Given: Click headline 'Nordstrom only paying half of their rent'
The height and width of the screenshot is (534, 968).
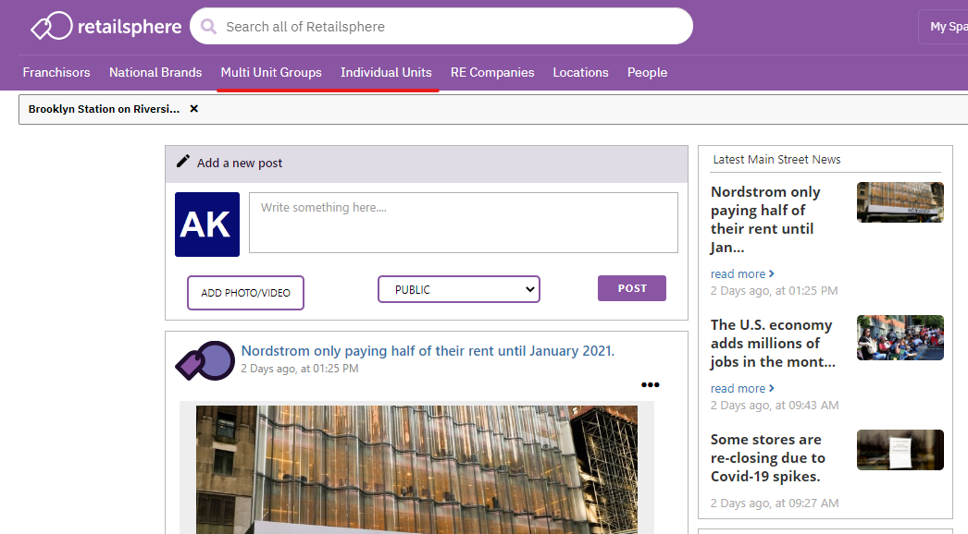Looking at the screenshot, I should (765, 220).
